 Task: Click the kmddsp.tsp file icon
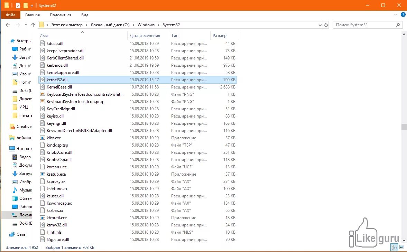[43, 145]
